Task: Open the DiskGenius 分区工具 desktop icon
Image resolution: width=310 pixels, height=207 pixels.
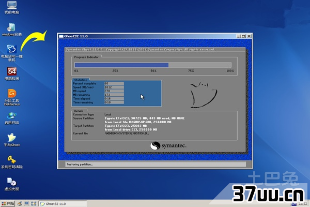Action: tap(12, 97)
